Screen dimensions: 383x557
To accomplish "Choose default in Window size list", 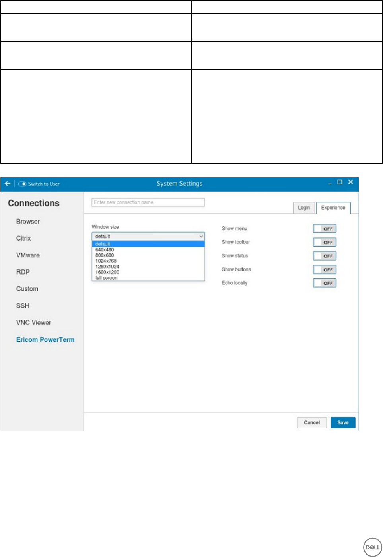I will click(x=148, y=244).
